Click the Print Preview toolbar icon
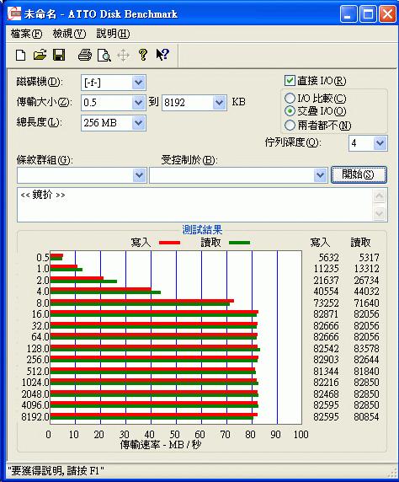This screenshot has width=399, height=482. point(104,56)
